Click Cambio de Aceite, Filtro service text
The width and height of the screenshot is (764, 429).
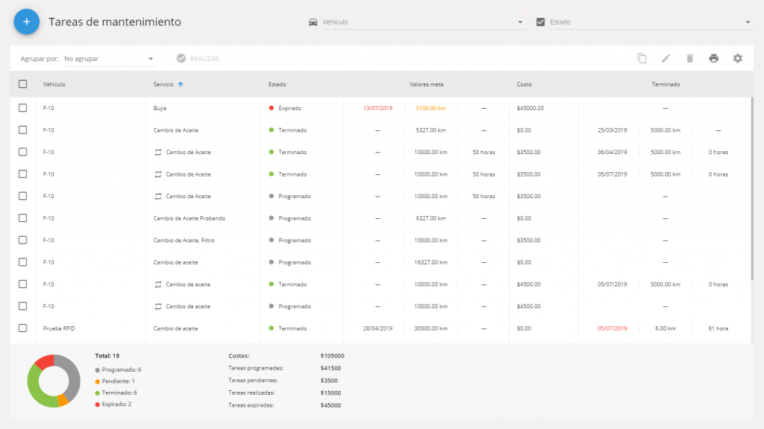[184, 241]
